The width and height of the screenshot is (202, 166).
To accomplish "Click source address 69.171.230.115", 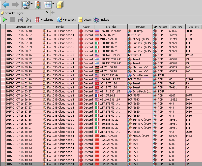I will (x=110, y=91).
